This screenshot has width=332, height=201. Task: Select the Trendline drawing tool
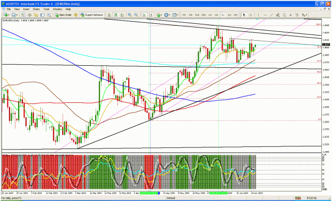click(x=271, y=15)
